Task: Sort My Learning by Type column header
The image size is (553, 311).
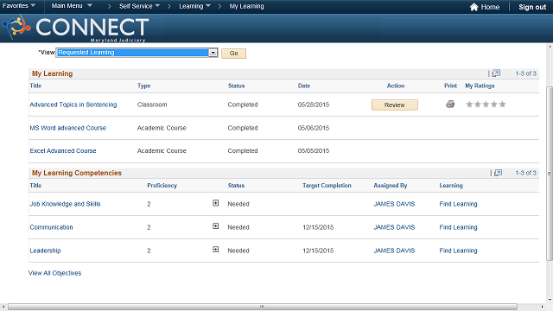Action: click(x=143, y=86)
